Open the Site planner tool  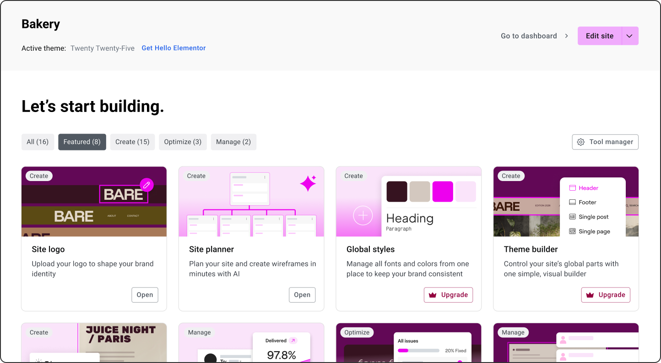(x=302, y=295)
